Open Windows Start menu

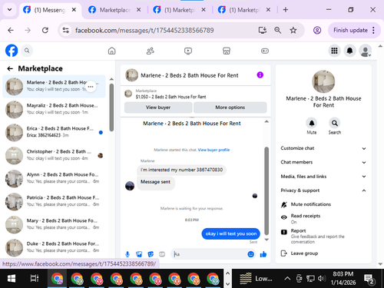[12, 278]
